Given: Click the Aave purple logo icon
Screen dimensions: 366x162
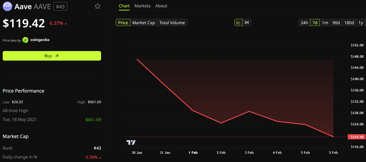Looking at the screenshot, I should pyautogui.click(x=8, y=6).
